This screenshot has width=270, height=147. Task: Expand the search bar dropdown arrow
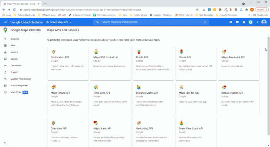[205, 22]
